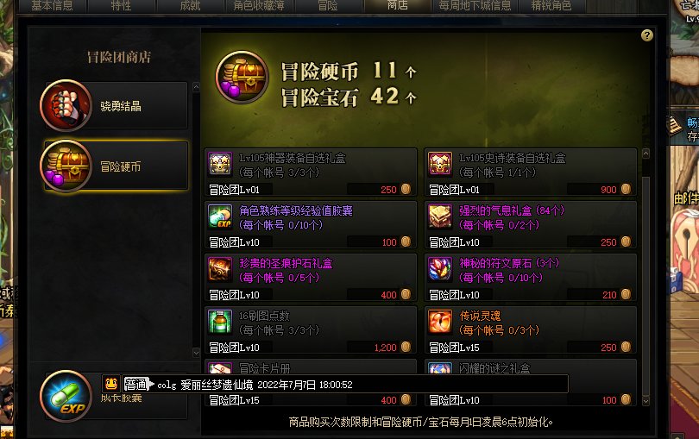Click category list scroll up arrow
This screenshot has width=699, height=439.
[196, 87]
